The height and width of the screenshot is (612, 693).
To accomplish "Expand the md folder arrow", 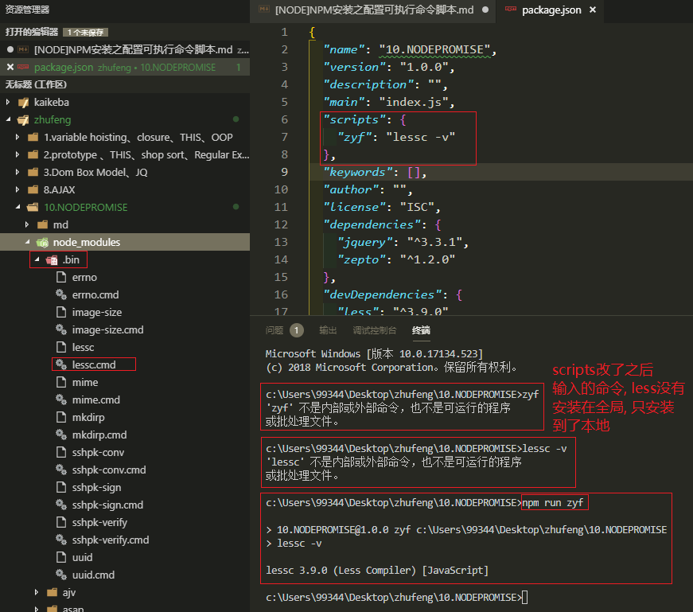I will pyautogui.click(x=29, y=224).
